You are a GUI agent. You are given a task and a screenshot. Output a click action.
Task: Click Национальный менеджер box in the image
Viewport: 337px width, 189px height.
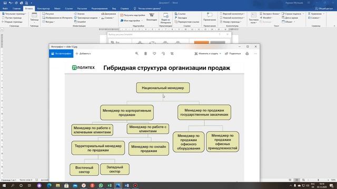[x=163, y=88]
